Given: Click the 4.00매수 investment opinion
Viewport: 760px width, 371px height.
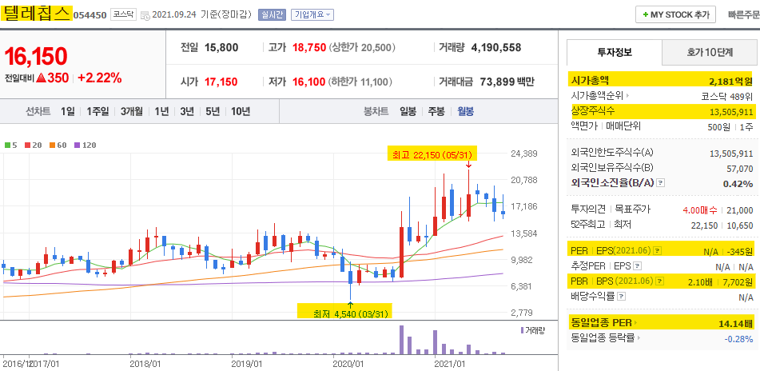Looking at the screenshot, I should point(699,210).
